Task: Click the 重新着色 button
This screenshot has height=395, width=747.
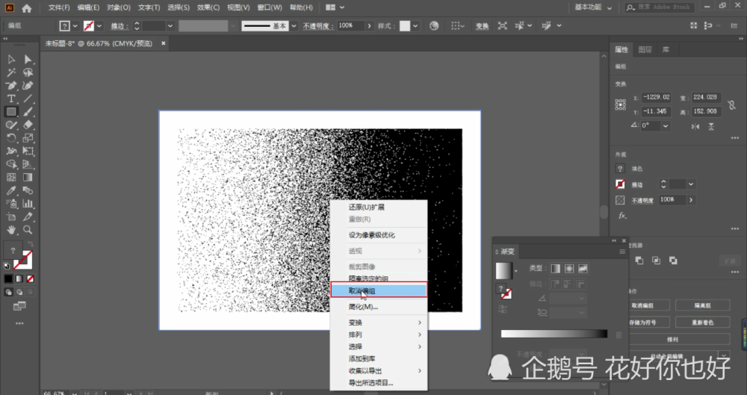Action: click(x=703, y=322)
